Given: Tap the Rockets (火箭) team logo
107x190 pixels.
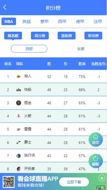Looking at the screenshot, I should point(18,116).
